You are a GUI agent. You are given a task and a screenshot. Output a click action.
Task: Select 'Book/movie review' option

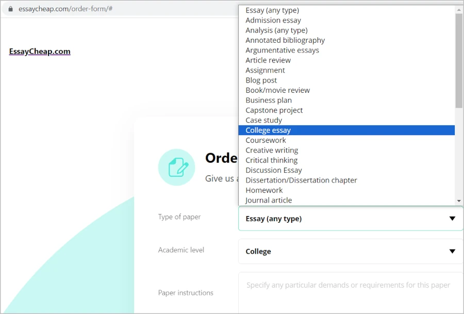pos(346,90)
